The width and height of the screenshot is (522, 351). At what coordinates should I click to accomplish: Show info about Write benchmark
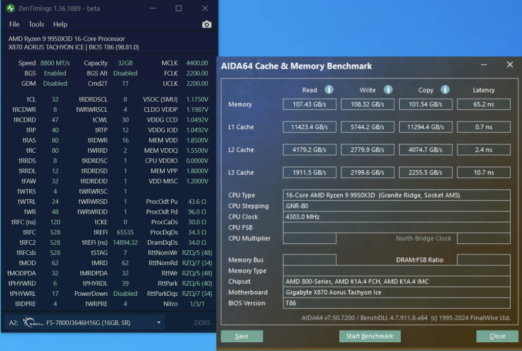[x=388, y=90]
